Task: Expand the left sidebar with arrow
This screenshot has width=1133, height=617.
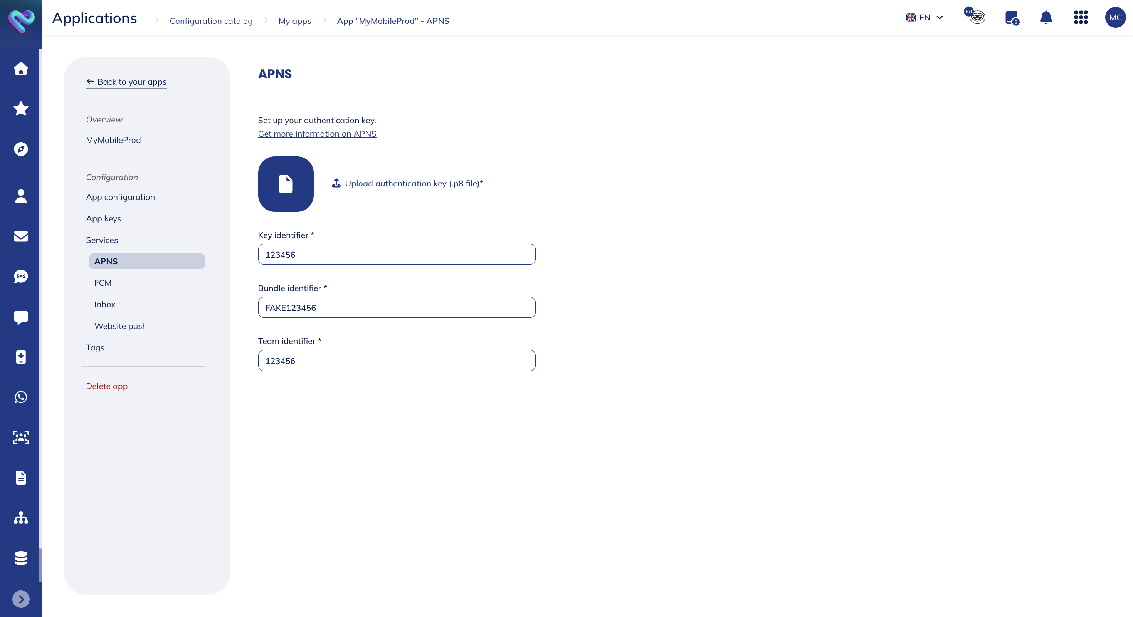Action: (21, 599)
